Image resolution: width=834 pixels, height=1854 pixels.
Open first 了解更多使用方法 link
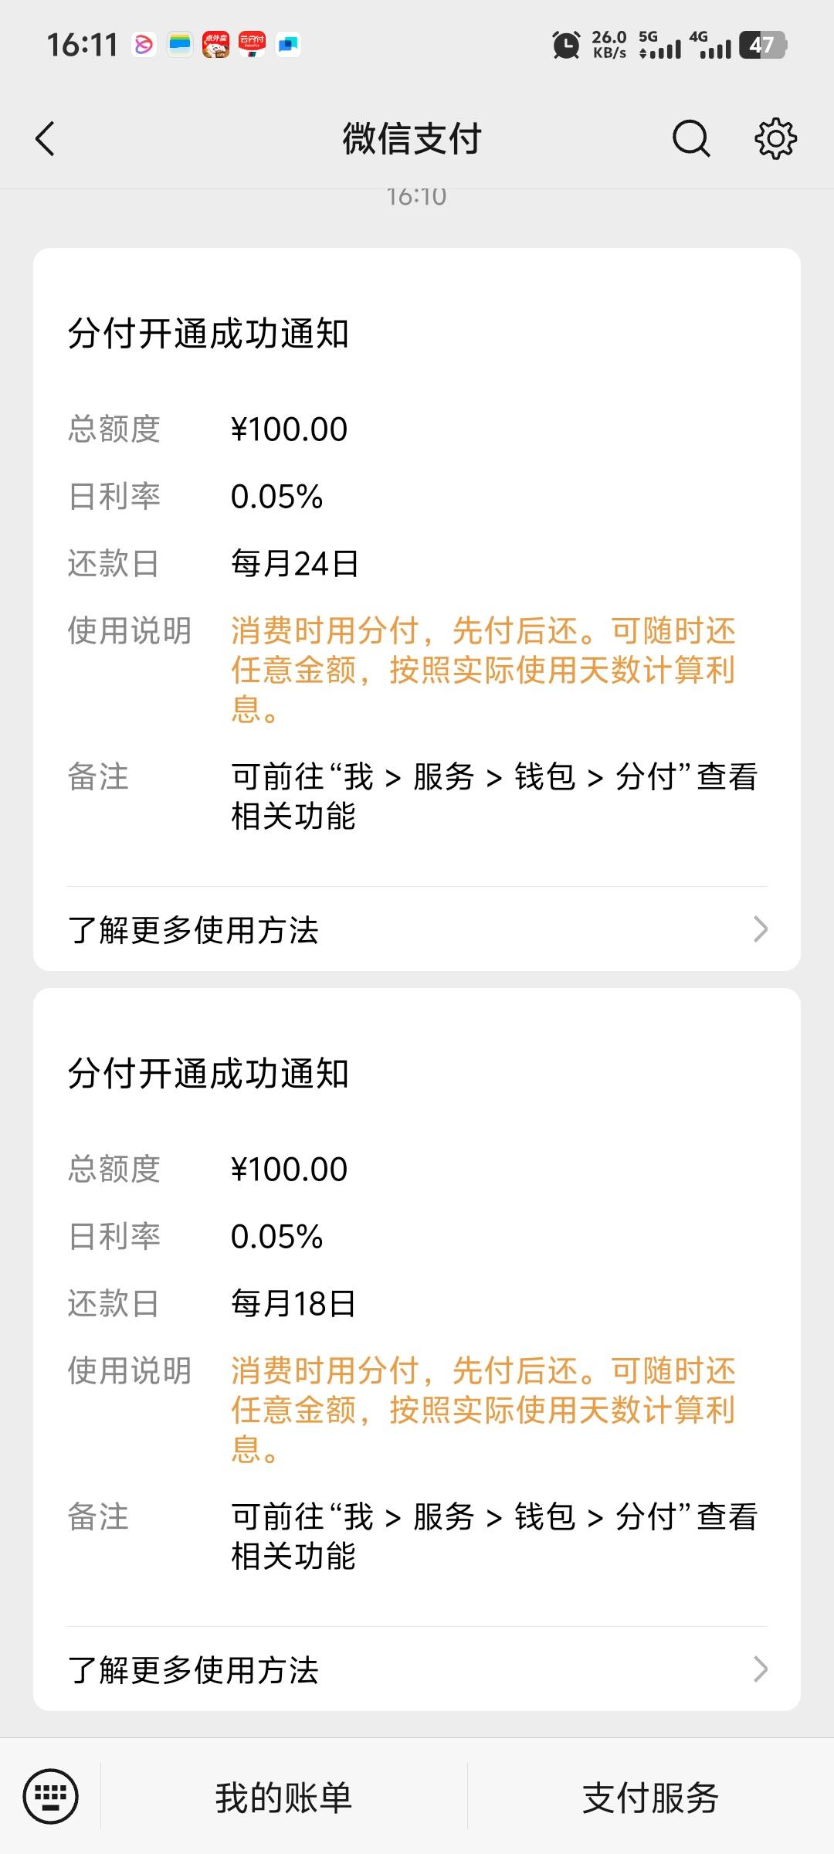click(x=417, y=929)
